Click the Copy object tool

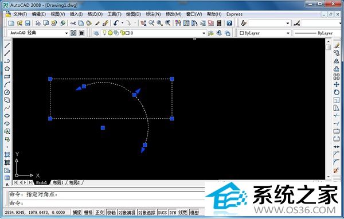(337, 53)
